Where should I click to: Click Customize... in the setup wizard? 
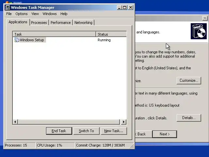click(x=189, y=80)
